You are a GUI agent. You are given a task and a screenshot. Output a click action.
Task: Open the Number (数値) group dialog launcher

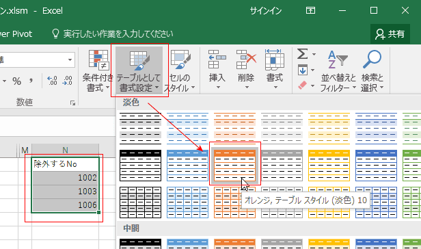pos(72,103)
